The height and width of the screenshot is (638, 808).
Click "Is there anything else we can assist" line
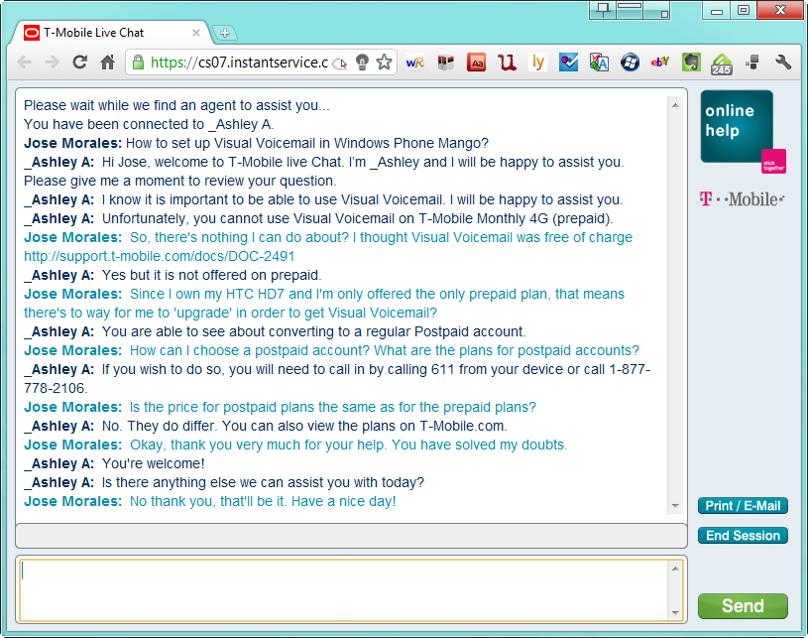point(263,483)
